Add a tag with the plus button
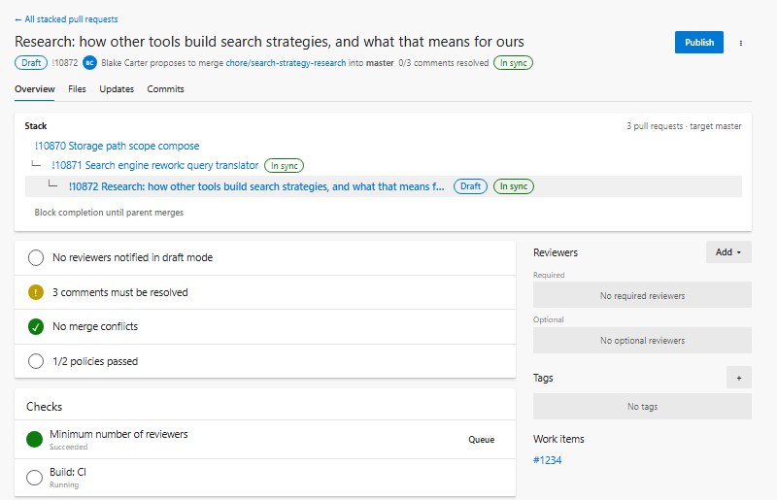 (x=739, y=378)
